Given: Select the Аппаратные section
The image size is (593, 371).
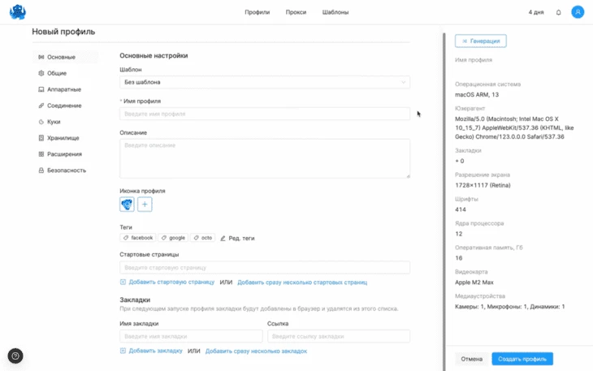Looking at the screenshot, I should point(65,89).
